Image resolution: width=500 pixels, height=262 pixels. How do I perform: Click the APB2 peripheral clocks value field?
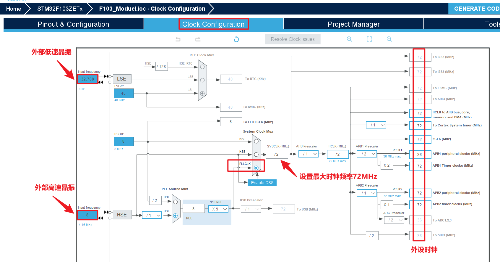(420, 193)
